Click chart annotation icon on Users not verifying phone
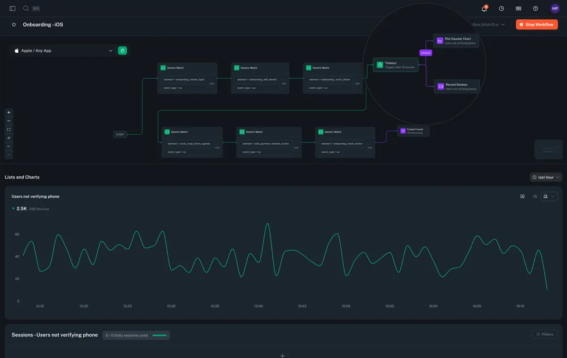The height and width of the screenshot is (358, 567). (523, 197)
